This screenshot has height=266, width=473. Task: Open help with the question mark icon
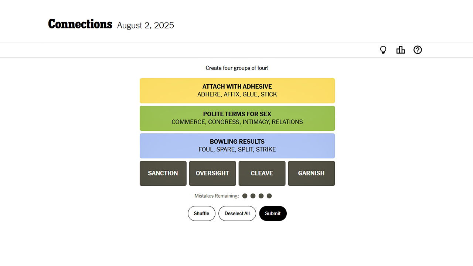click(x=418, y=50)
